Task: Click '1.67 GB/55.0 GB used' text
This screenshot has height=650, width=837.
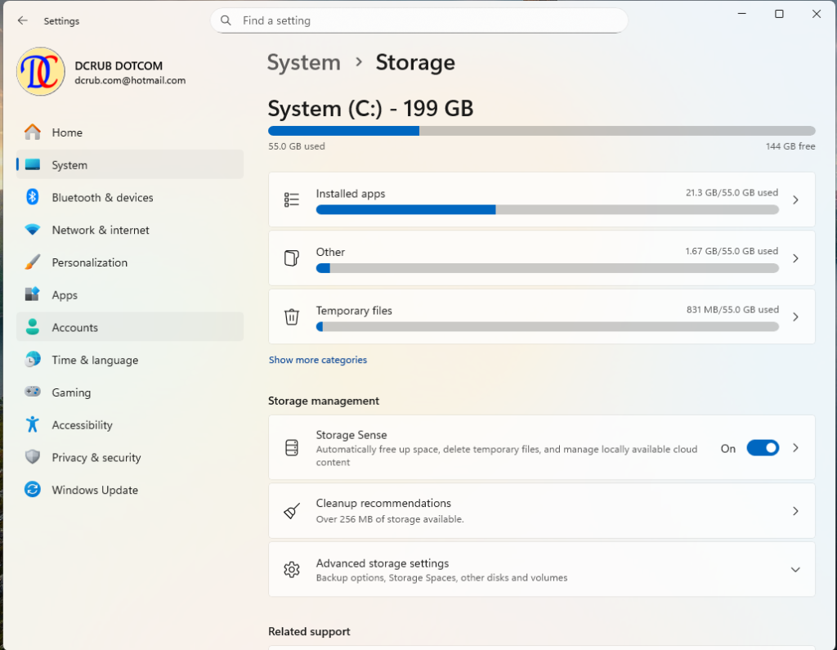Action: point(732,251)
